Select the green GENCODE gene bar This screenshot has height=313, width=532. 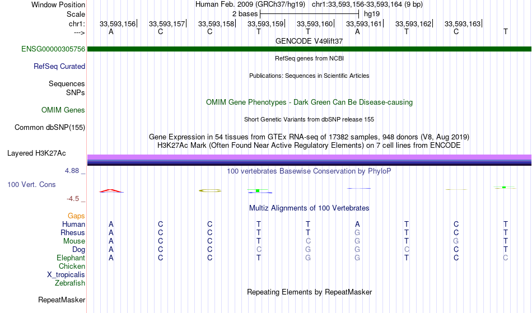pyautogui.click(x=309, y=49)
